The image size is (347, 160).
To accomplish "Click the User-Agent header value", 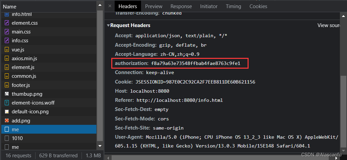I will click(226, 142).
